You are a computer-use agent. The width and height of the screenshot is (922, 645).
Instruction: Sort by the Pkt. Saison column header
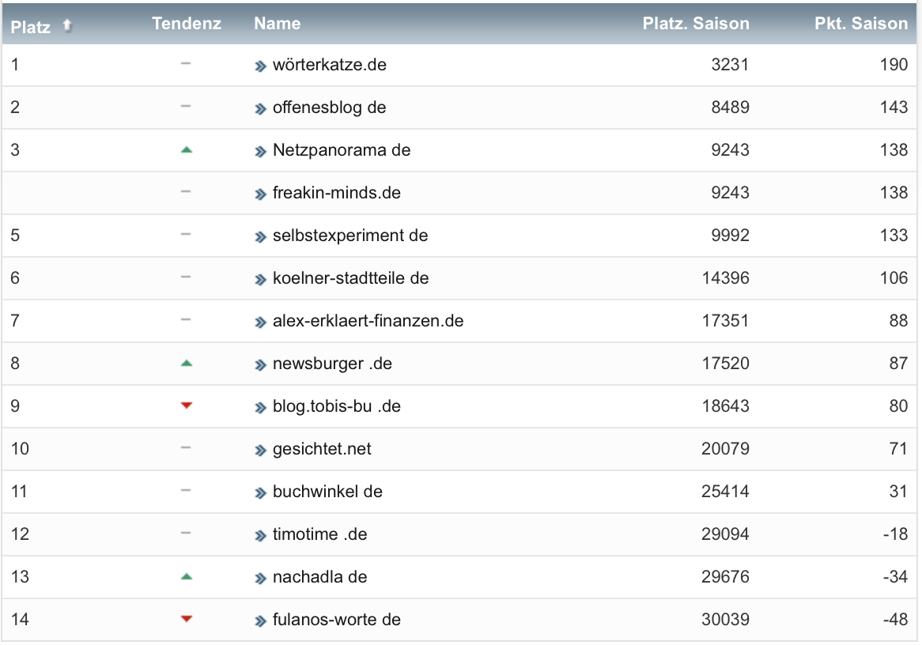[861, 24]
